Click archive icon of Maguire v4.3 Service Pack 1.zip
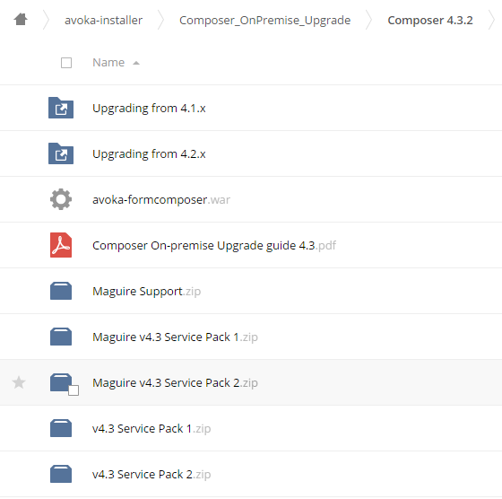The width and height of the screenshot is (502, 499). [61, 337]
